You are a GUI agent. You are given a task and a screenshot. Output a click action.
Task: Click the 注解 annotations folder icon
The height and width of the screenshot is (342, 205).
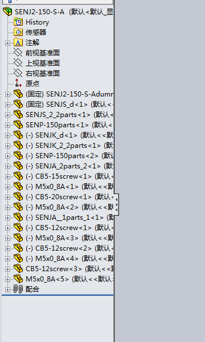[x=18, y=42]
